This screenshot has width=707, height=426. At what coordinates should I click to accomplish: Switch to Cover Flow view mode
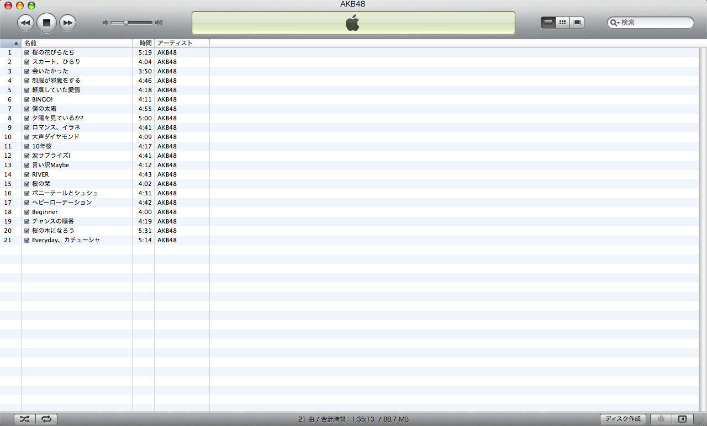pyautogui.click(x=577, y=23)
